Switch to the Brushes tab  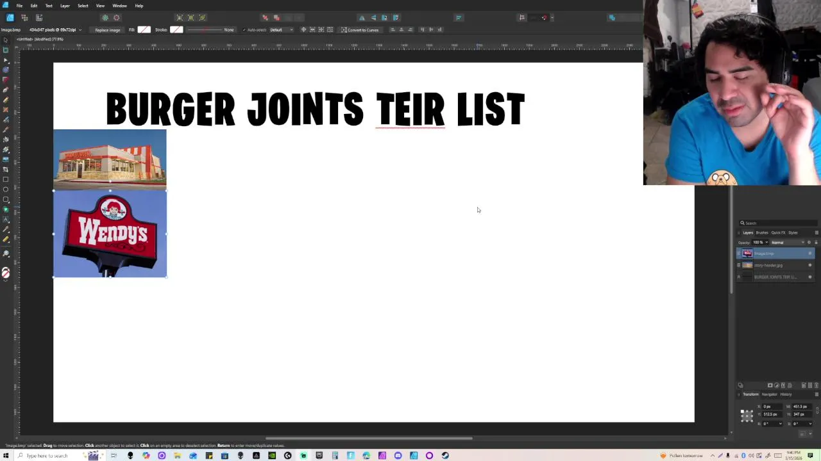coord(762,232)
